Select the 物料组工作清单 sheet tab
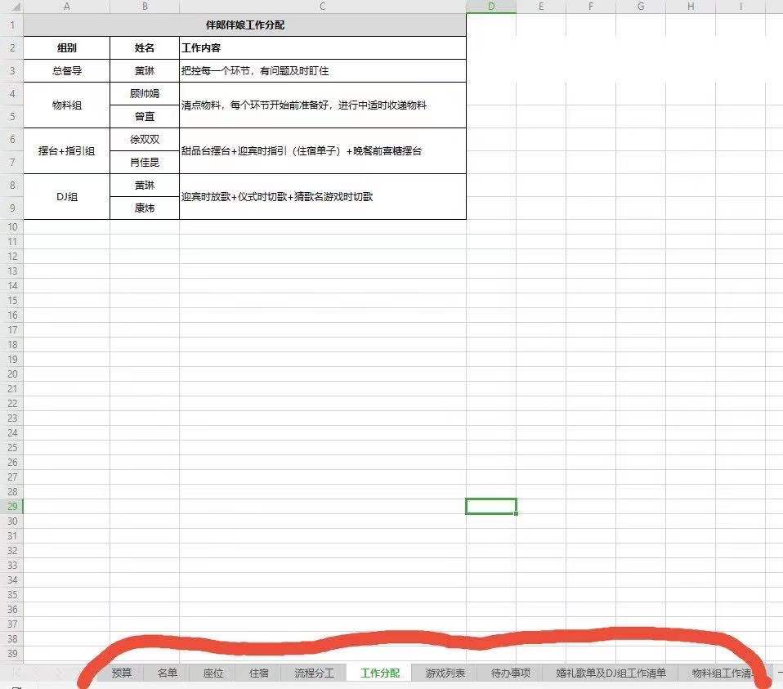 coord(722,673)
